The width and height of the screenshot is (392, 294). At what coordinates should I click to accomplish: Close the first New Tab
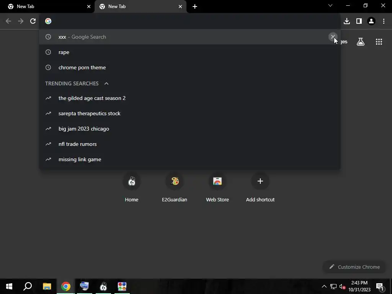(x=89, y=7)
